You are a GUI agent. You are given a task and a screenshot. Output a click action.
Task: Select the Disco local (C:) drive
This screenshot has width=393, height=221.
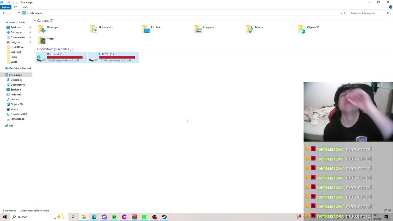click(61, 57)
